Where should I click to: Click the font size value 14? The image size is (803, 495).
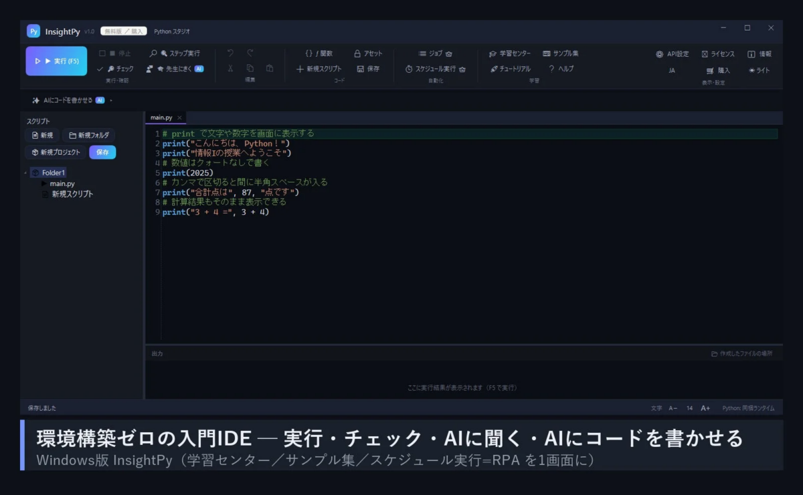689,408
